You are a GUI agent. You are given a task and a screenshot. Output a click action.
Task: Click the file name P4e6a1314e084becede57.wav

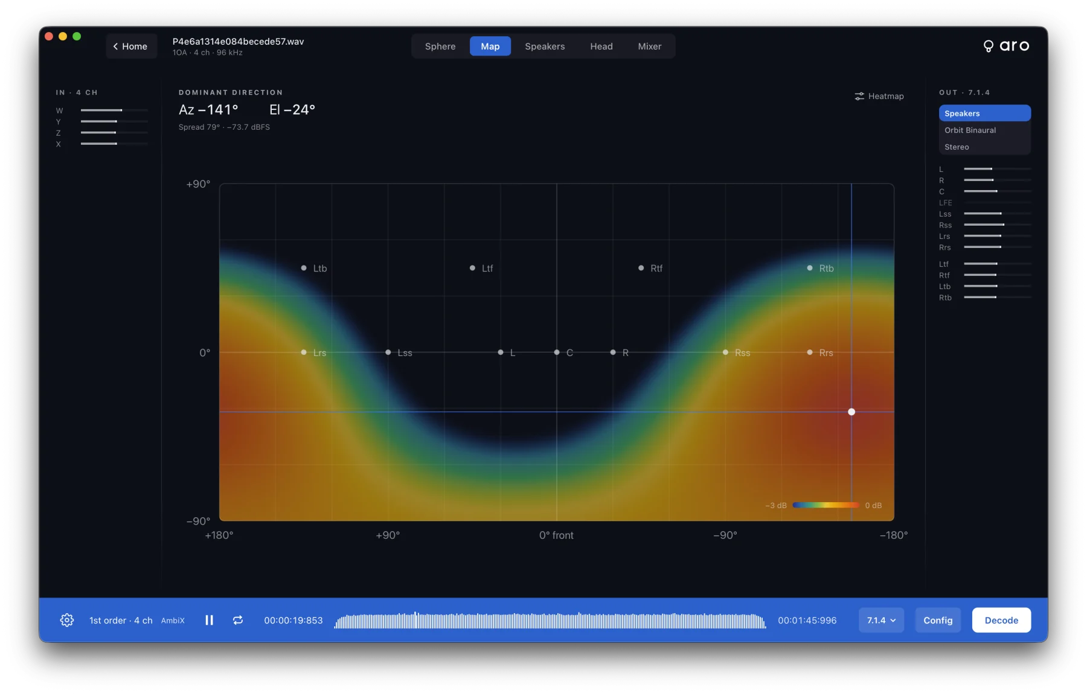pyautogui.click(x=238, y=42)
